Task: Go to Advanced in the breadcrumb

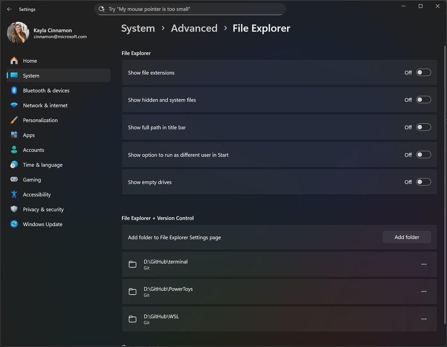Action: 194,28
